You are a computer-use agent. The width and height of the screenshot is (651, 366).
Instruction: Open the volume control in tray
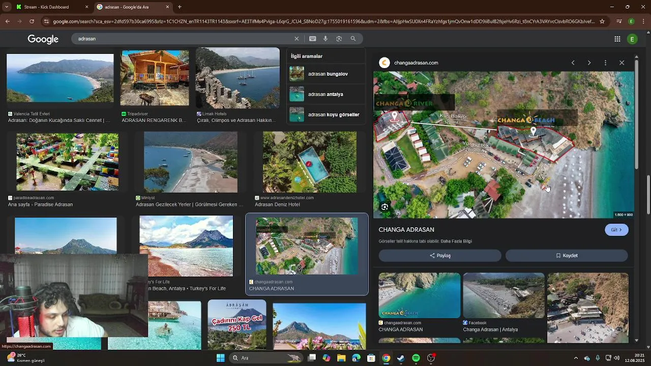(x=616, y=358)
